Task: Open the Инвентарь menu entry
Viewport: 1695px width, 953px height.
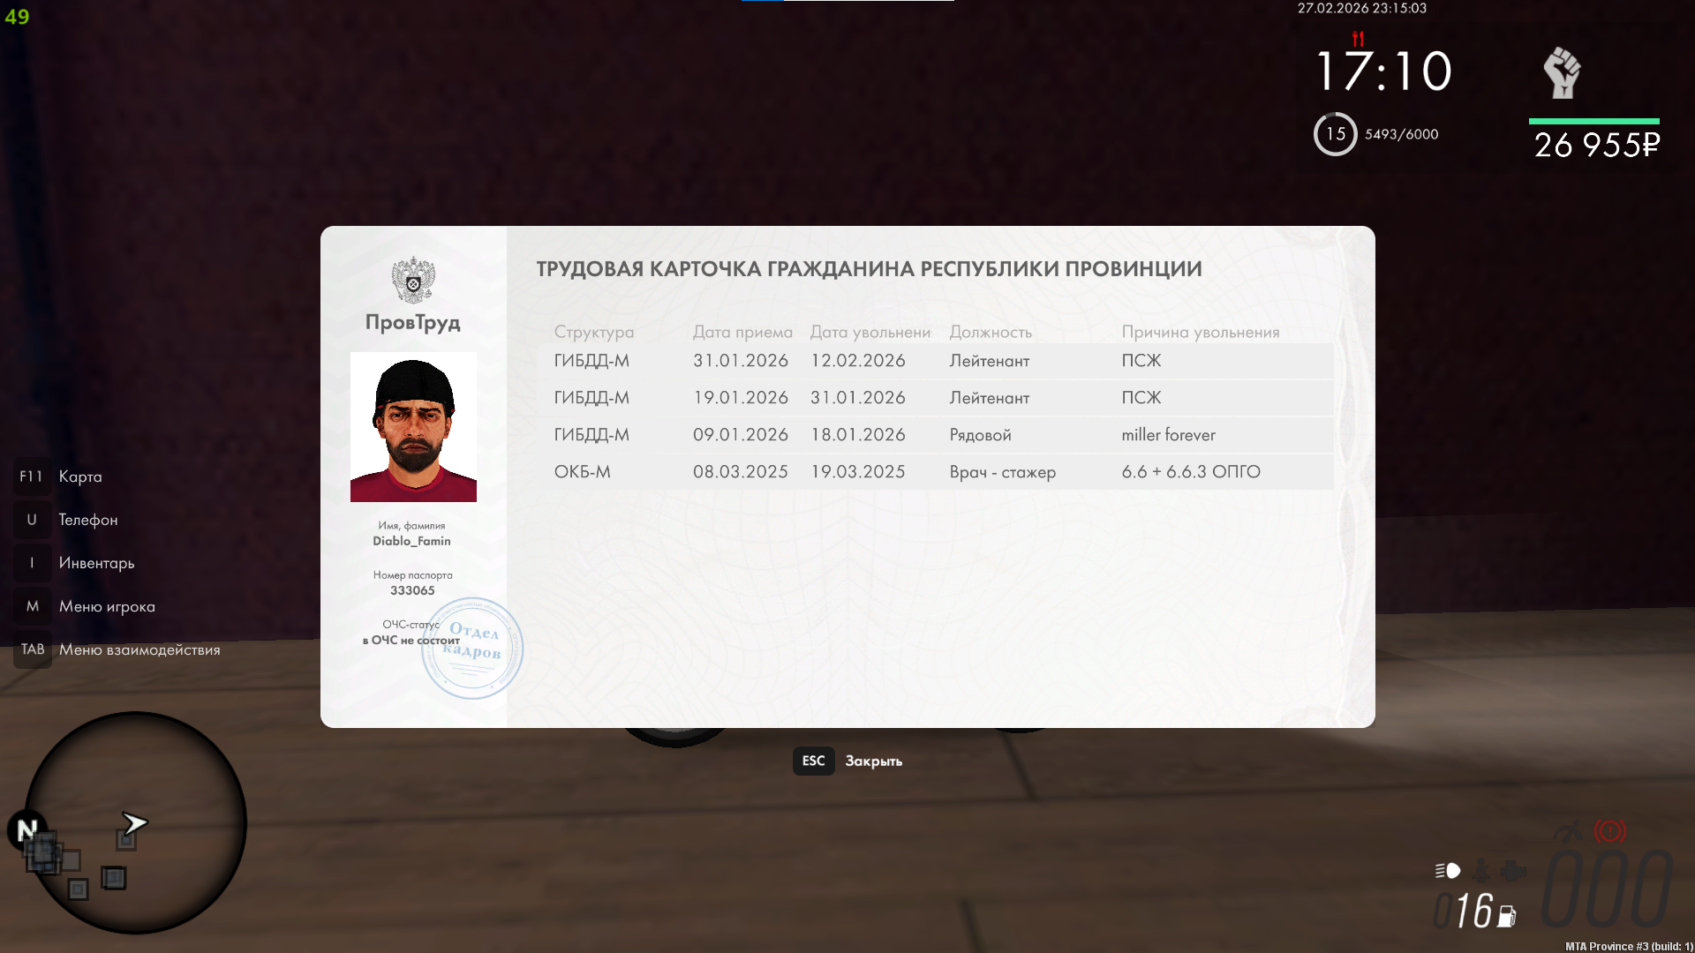Action: (96, 563)
